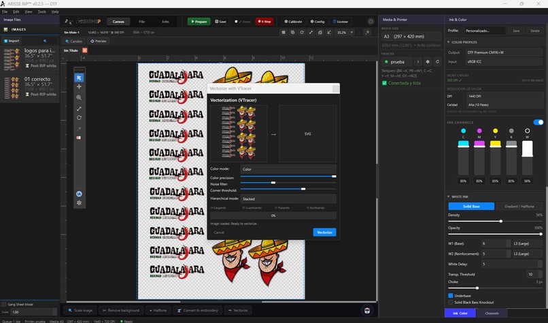
Task: Click the red-white flag tool icon
Action: click(x=79, y=138)
